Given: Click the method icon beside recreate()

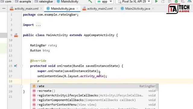Looking at the screenshot, I should point(34,91).
